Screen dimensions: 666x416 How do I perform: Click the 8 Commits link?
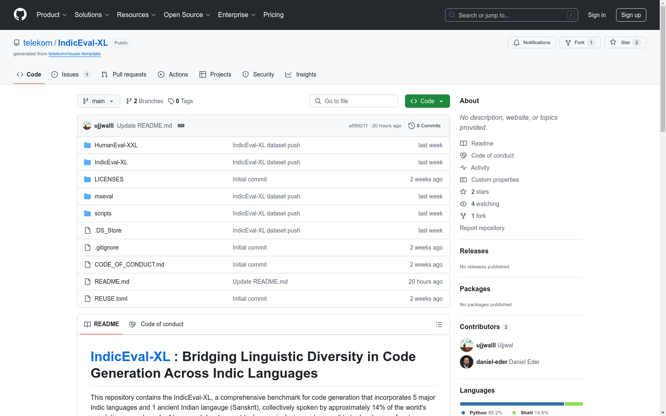425,126
